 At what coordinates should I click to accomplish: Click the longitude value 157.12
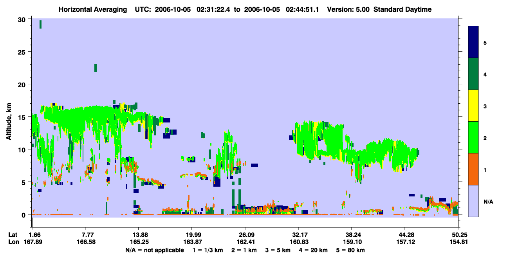pyautogui.click(x=405, y=242)
